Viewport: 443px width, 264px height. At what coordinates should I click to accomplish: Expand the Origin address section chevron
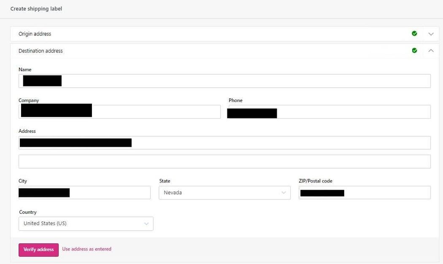click(x=431, y=34)
